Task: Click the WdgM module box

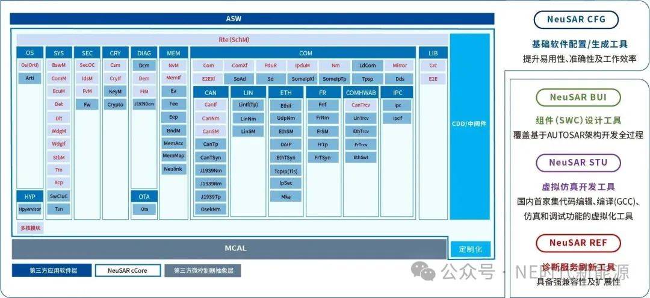Action: click(x=59, y=131)
